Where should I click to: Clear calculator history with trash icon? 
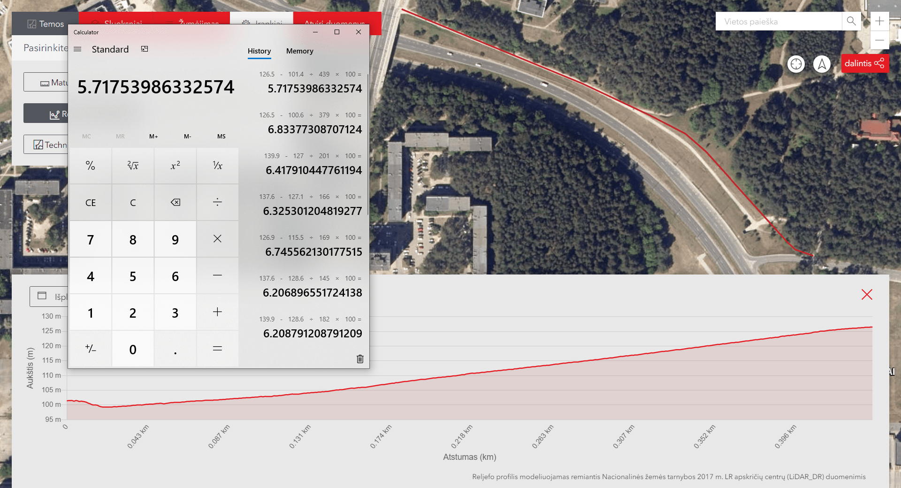pyautogui.click(x=360, y=359)
